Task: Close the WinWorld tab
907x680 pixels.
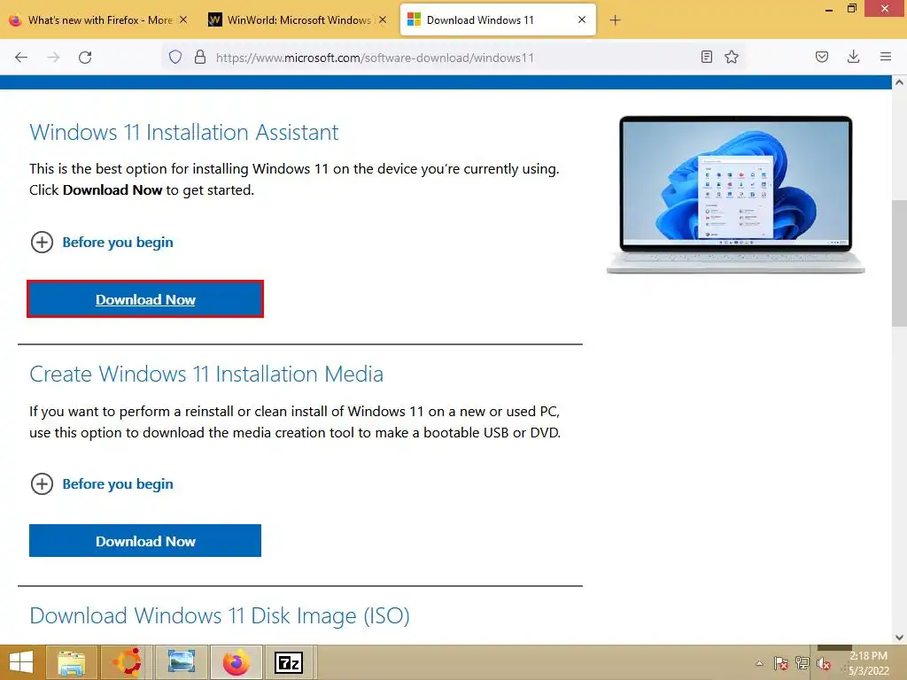Action: click(383, 19)
